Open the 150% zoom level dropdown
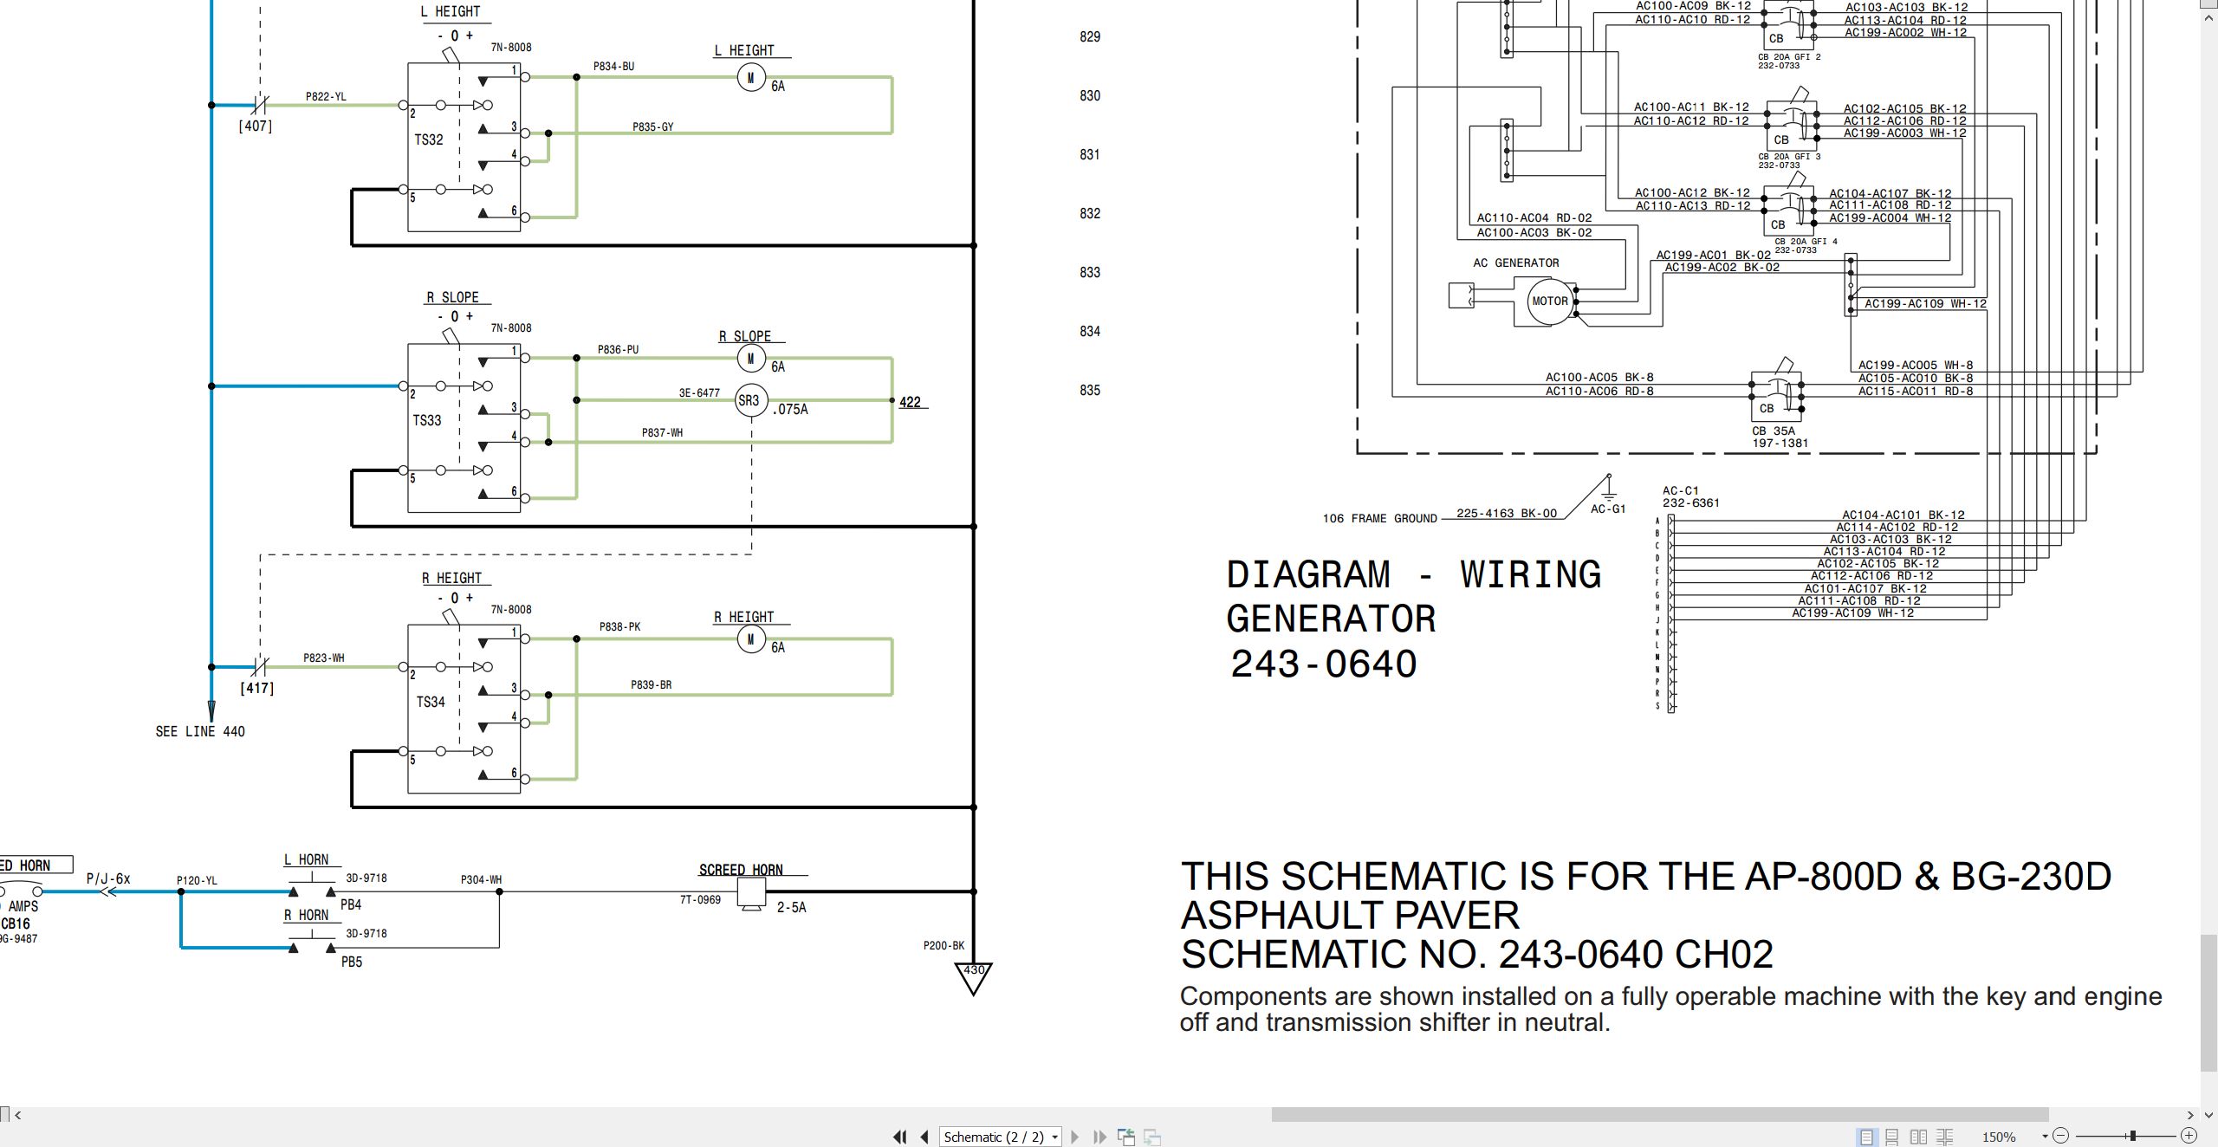 2045,1137
